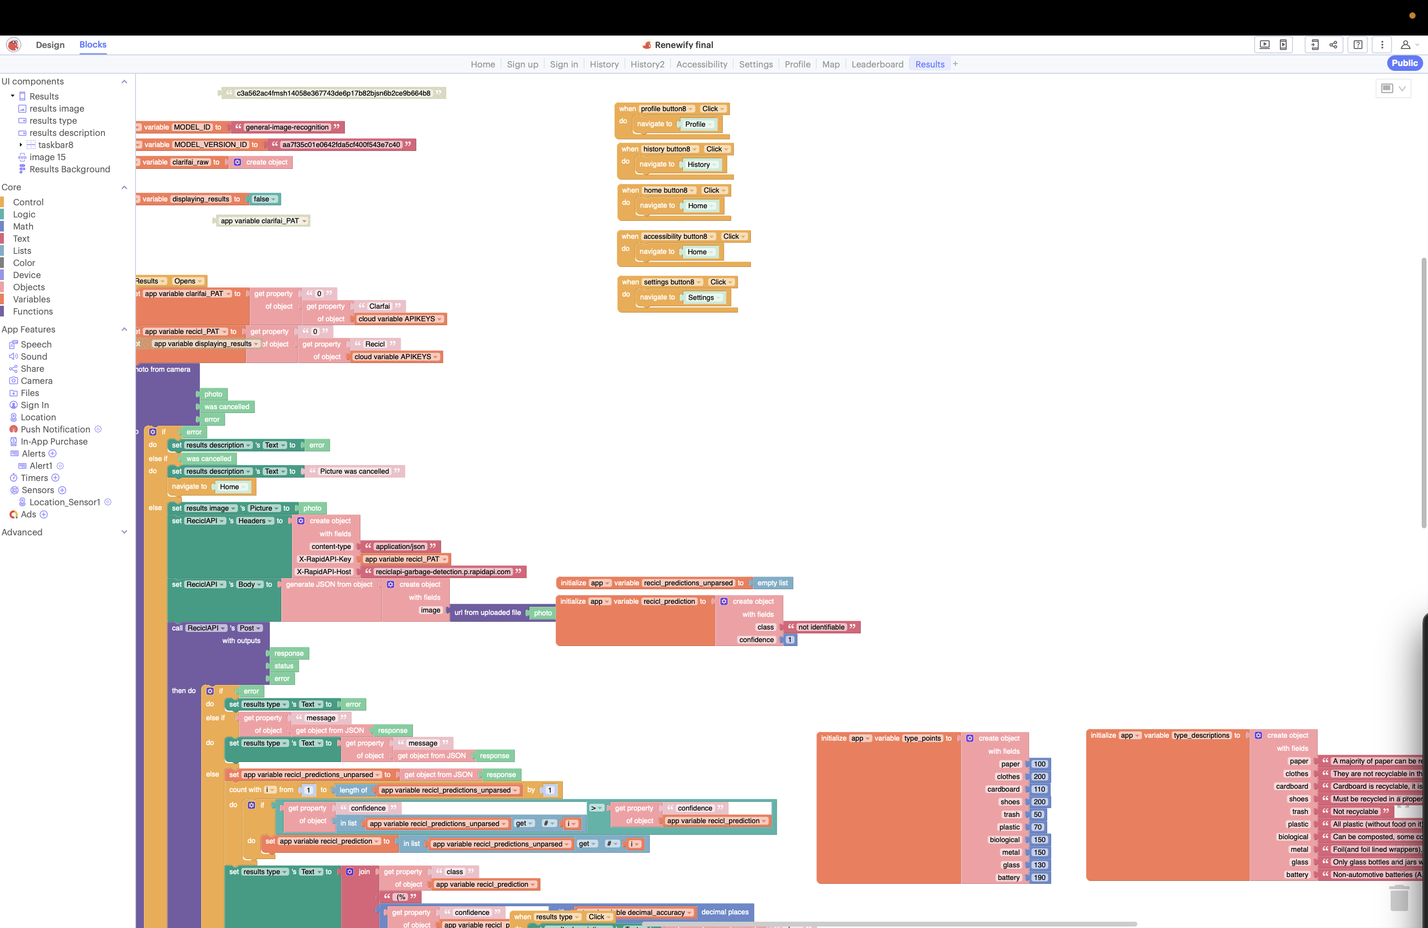This screenshot has width=1428, height=928.
Task: Expand the taskbar8 tree node
Action: tap(20, 145)
